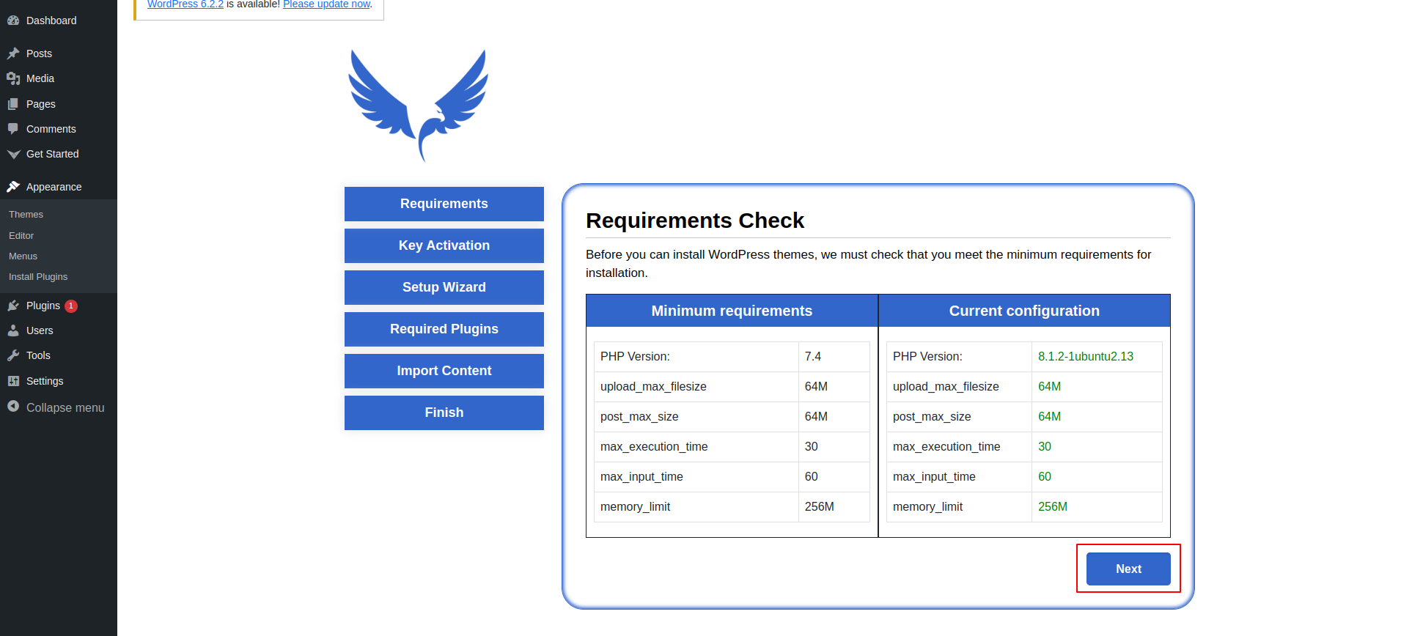Screen dimensions: 1401x636
Task: Click the Dashboard gauge icon
Action: pyautogui.click(x=13, y=21)
